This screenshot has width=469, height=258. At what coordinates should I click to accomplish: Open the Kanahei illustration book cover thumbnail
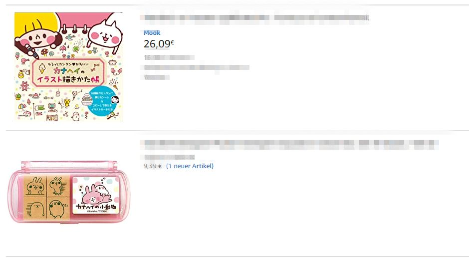pyautogui.click(x=69, y=67)
